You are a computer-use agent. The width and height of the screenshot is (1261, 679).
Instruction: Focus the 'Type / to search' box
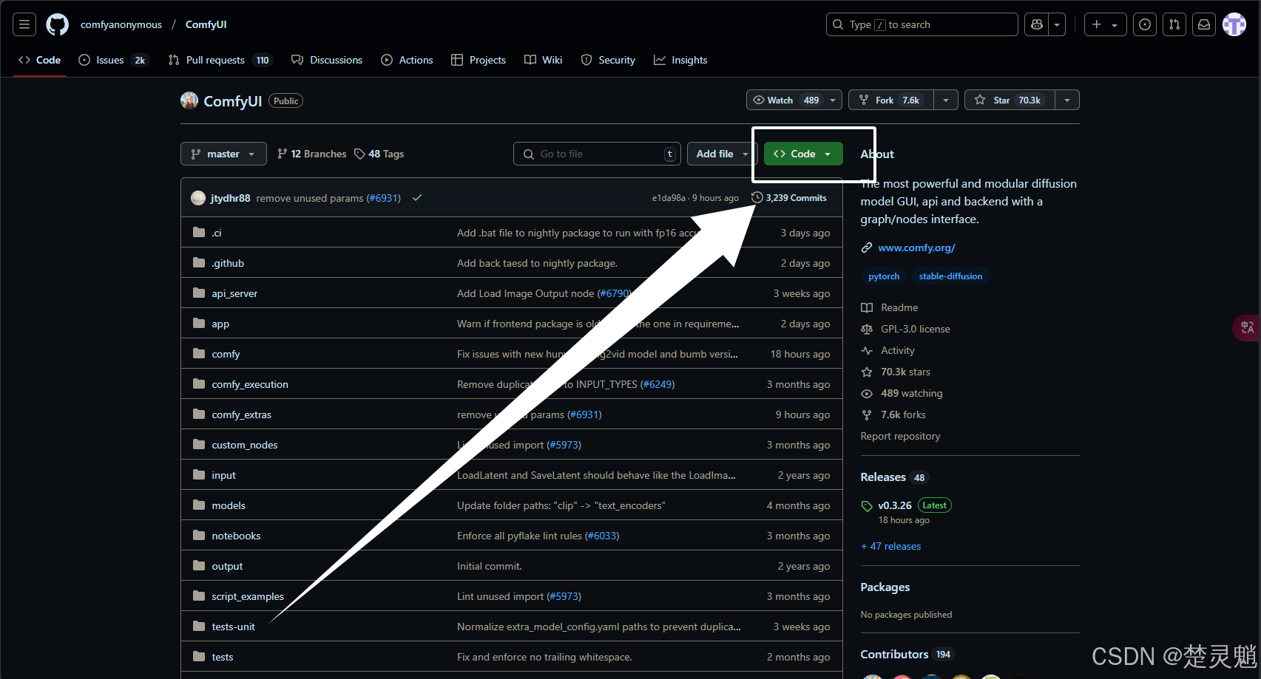tap(922, 24)
